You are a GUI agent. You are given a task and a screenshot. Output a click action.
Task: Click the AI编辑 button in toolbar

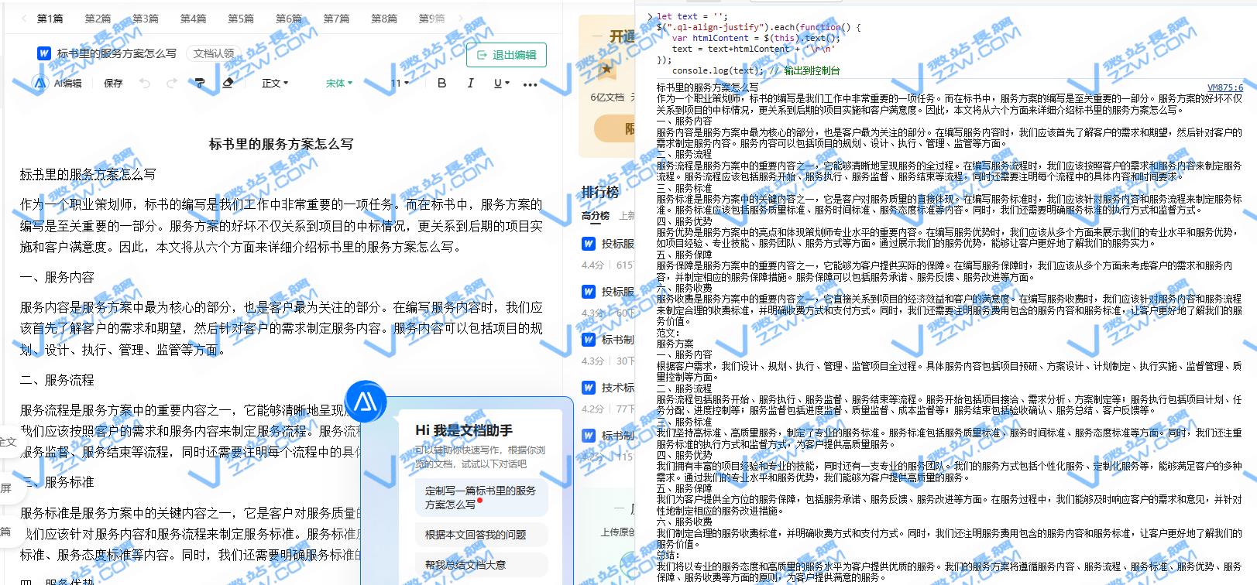tap(58, 83)
